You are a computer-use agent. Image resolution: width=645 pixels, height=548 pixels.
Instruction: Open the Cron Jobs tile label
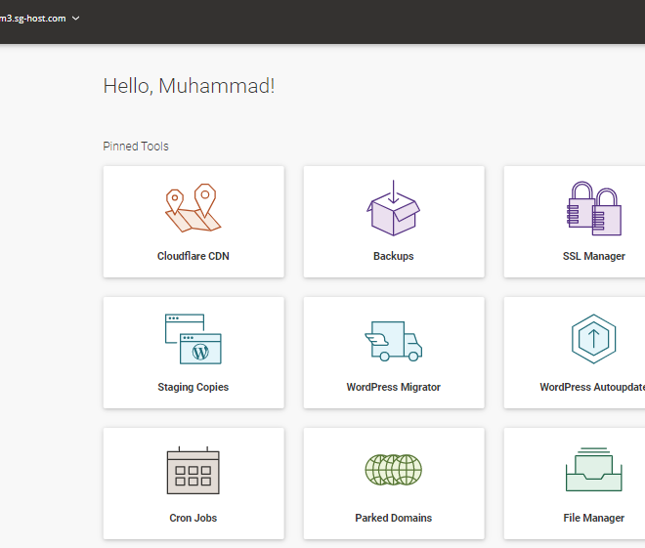[x=193, y=518]
